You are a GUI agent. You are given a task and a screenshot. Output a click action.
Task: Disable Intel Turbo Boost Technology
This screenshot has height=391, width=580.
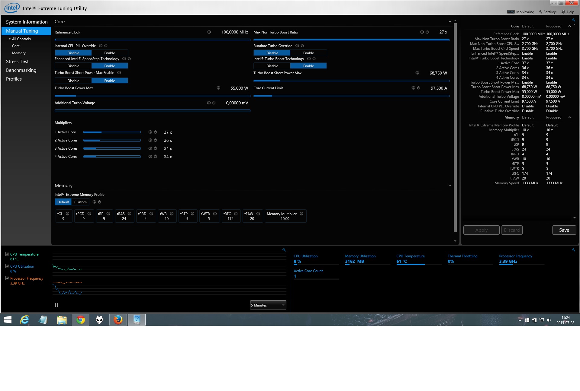click(x=272, y=66)
